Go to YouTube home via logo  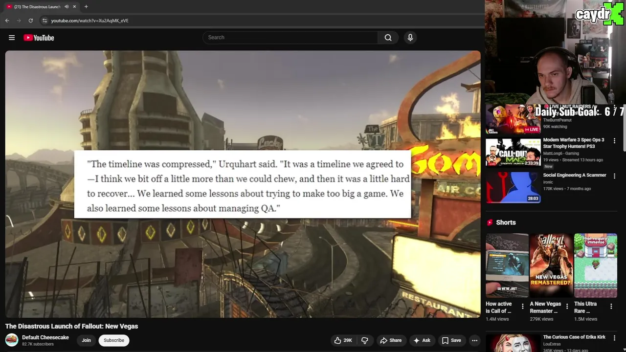(x=39, y=38)
